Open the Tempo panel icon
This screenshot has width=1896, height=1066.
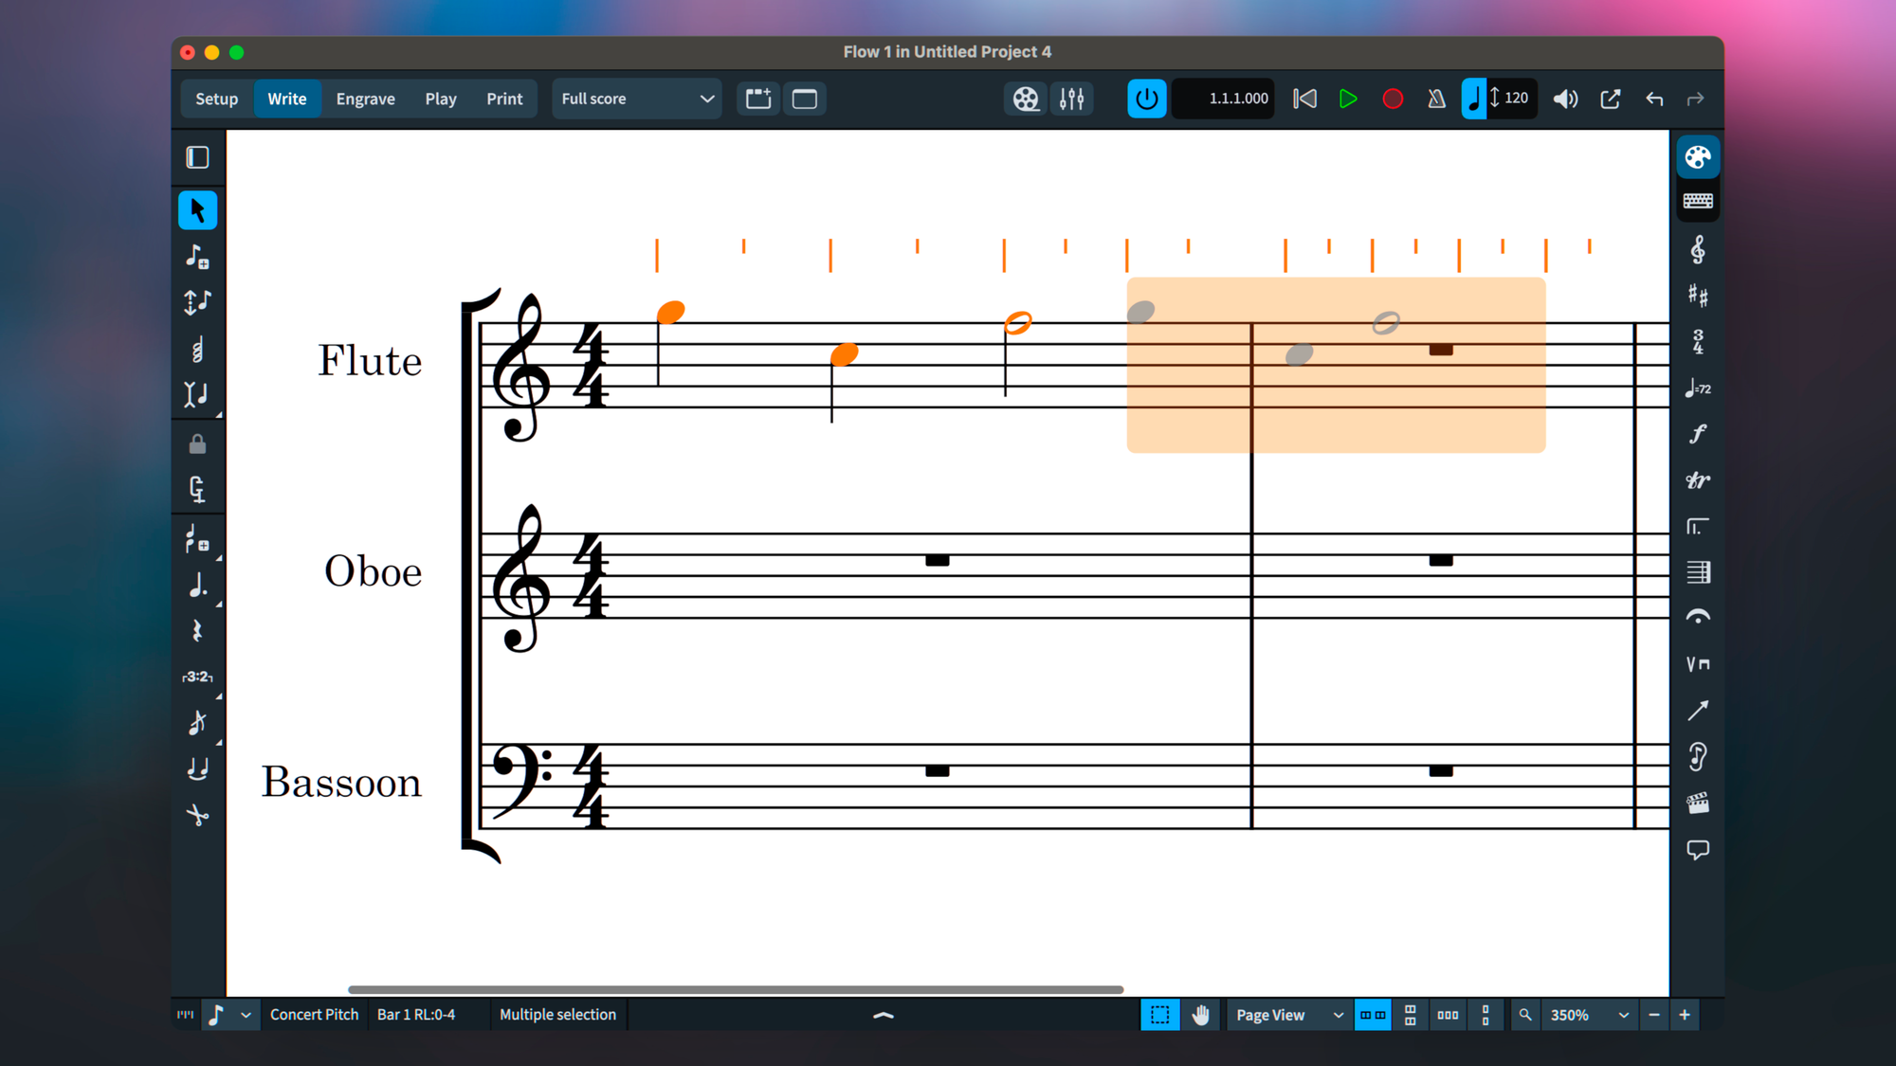coord(1697,388)
